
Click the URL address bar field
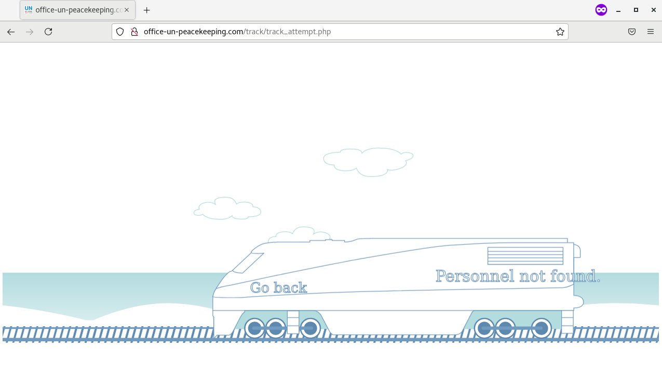pyautogui.click(x=343, y=32)
